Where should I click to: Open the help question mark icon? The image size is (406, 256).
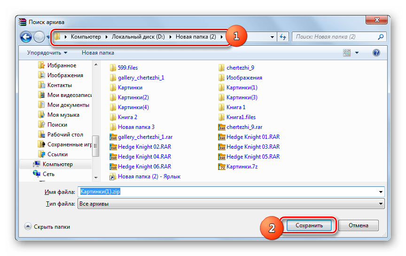pyautogui.click(x=376, y=53)
